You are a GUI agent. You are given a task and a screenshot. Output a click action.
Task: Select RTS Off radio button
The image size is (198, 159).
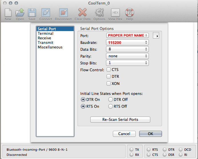pyautogui.click(x=111, y=106)
